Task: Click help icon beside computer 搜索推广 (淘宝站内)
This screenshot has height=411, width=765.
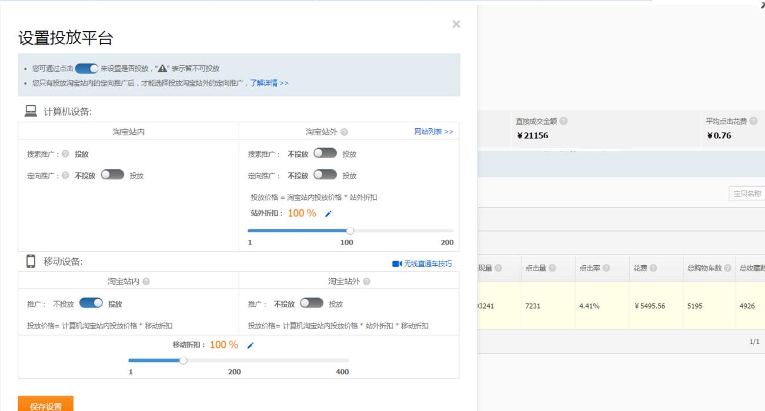Action: point(65,154)
